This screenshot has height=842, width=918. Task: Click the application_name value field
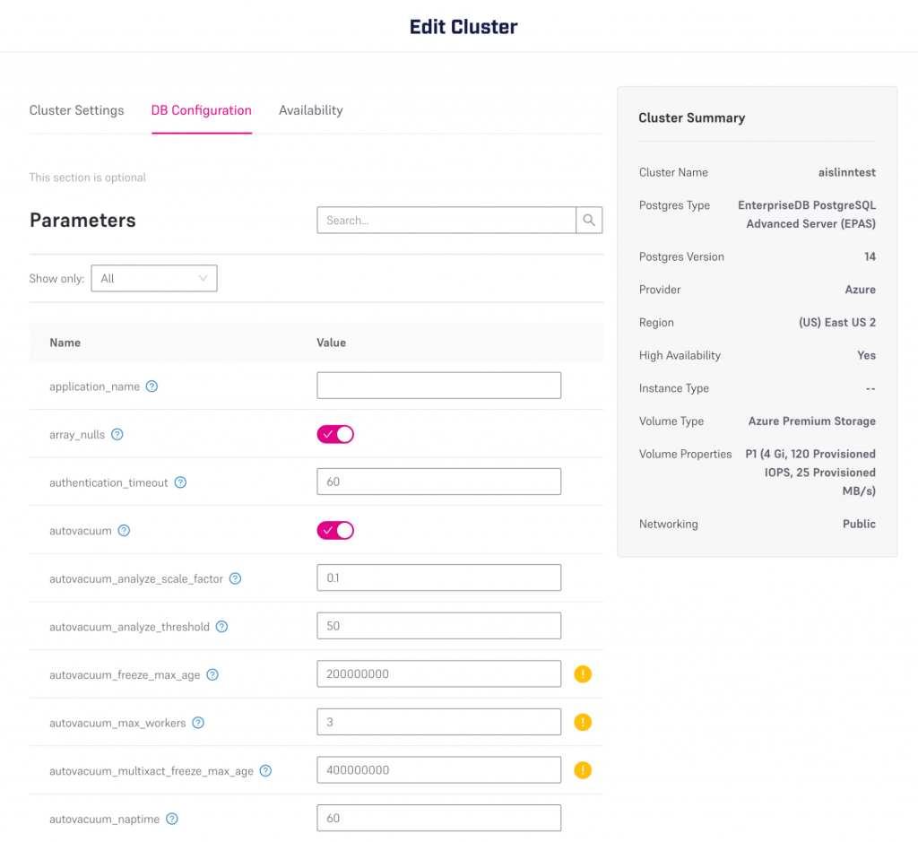(438, 386)
